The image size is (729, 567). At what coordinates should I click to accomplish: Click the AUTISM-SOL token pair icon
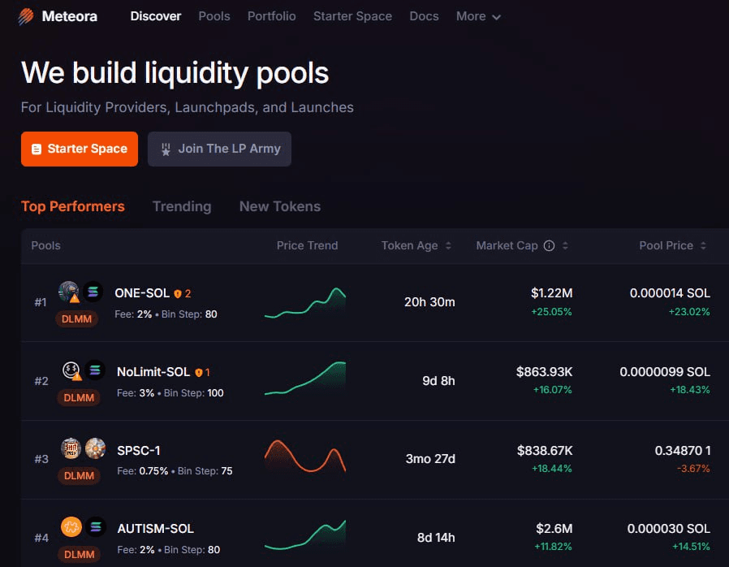pyautogui.click(x=83, y=527)
